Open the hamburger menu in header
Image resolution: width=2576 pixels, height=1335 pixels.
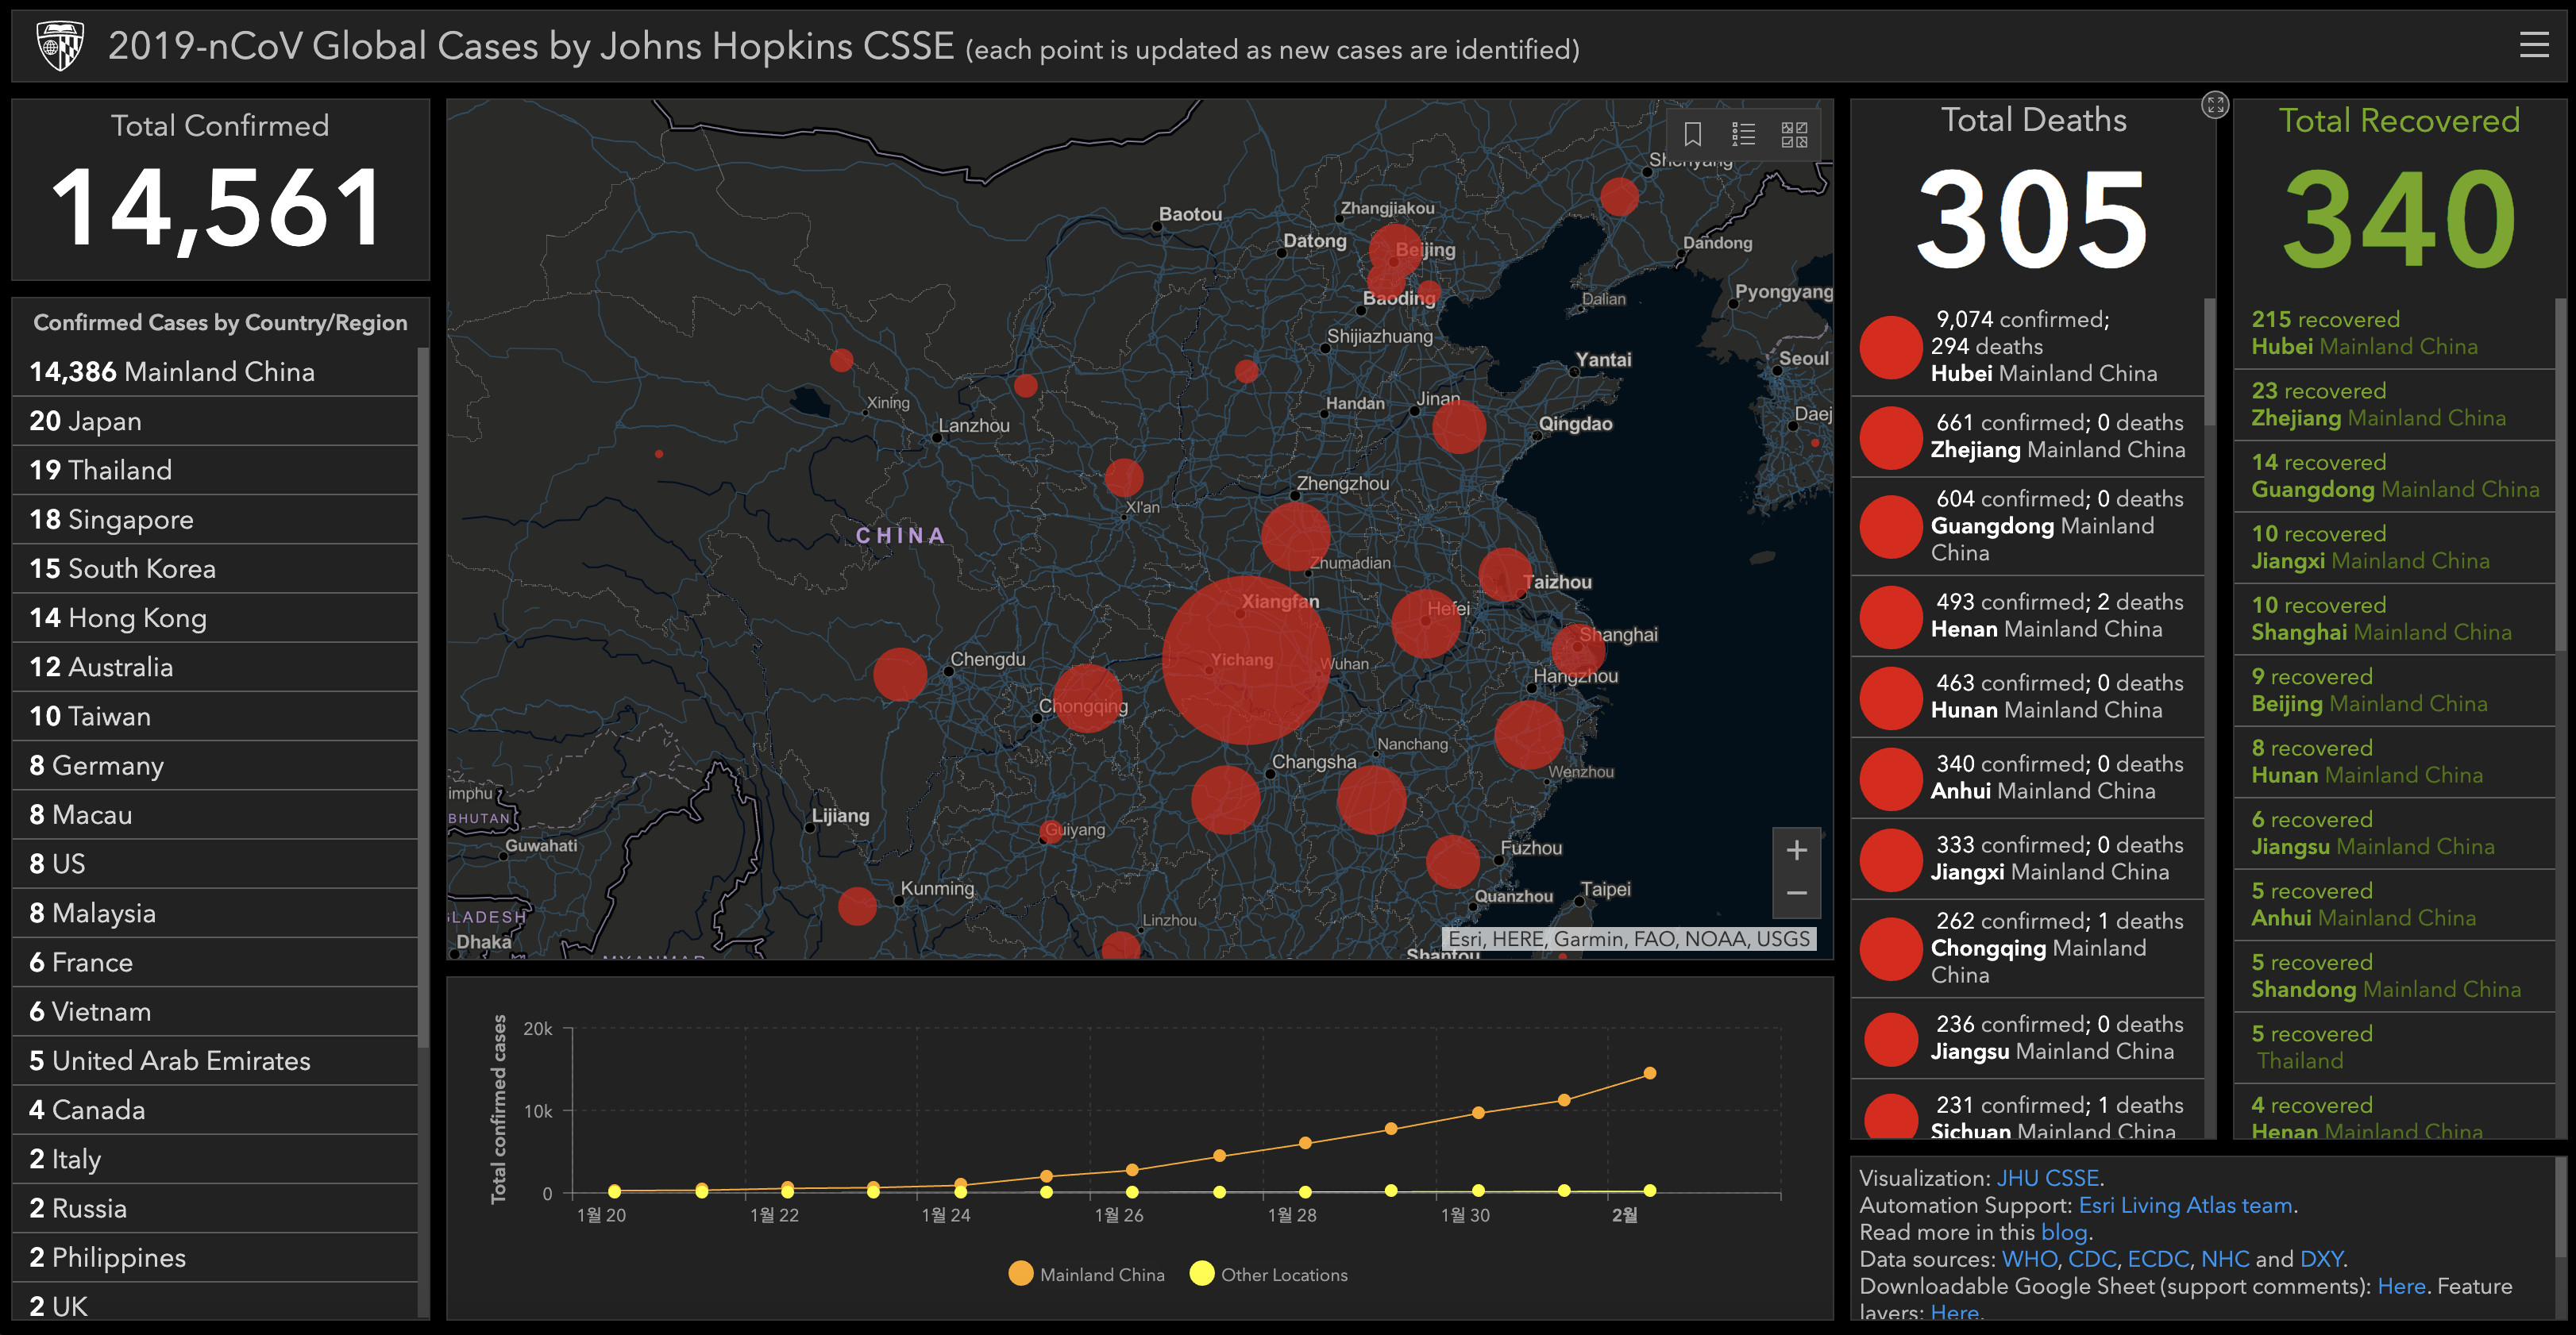click(2533, 45)
